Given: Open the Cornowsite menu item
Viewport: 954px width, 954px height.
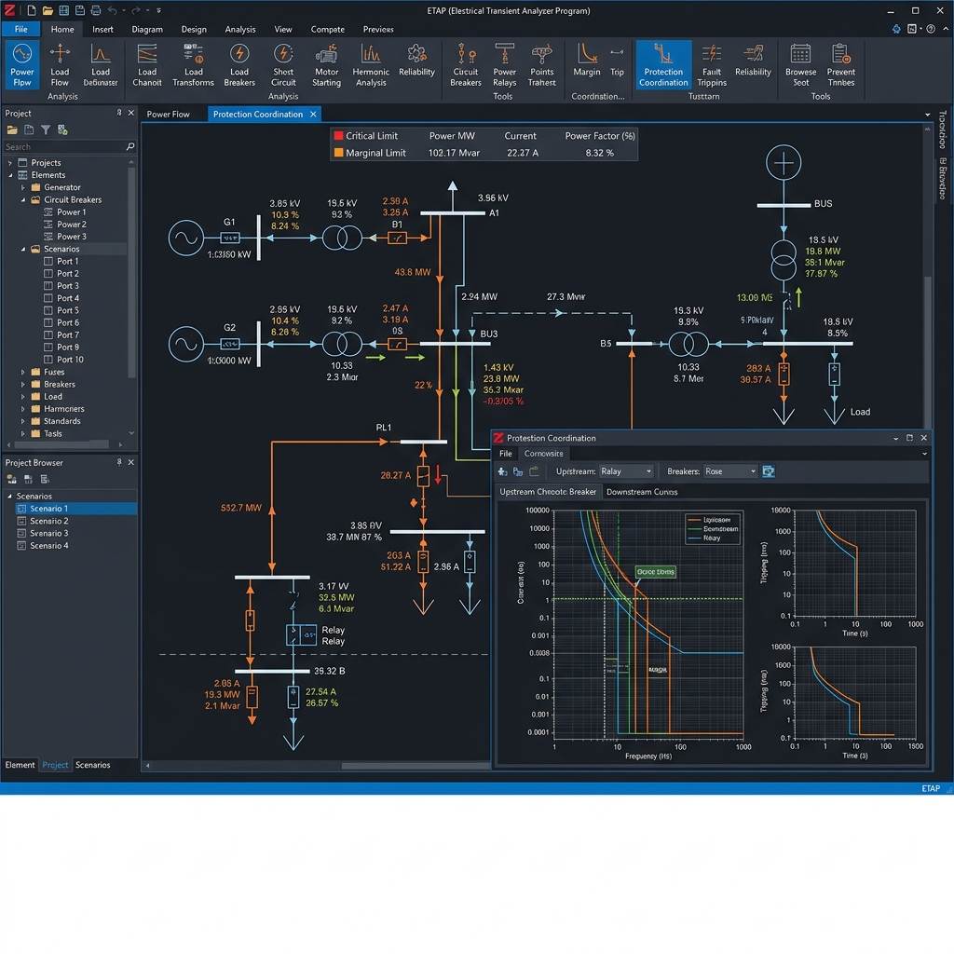Looking at the screenshot, I should tap(543, 454).
